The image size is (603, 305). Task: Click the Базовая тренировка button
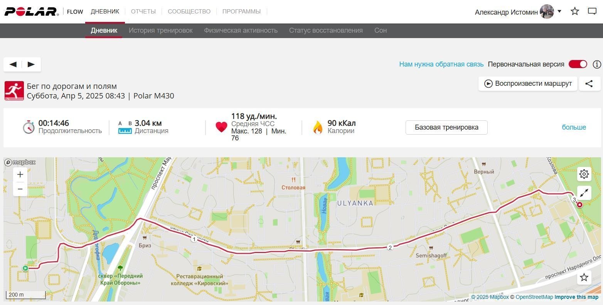tap(446, 127)
